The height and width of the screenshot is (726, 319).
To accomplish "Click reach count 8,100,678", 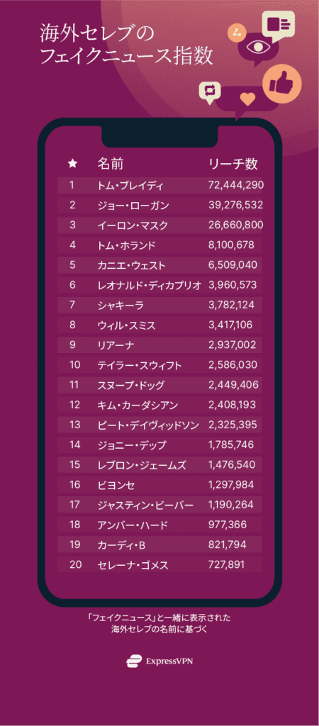I will (231, 245).
